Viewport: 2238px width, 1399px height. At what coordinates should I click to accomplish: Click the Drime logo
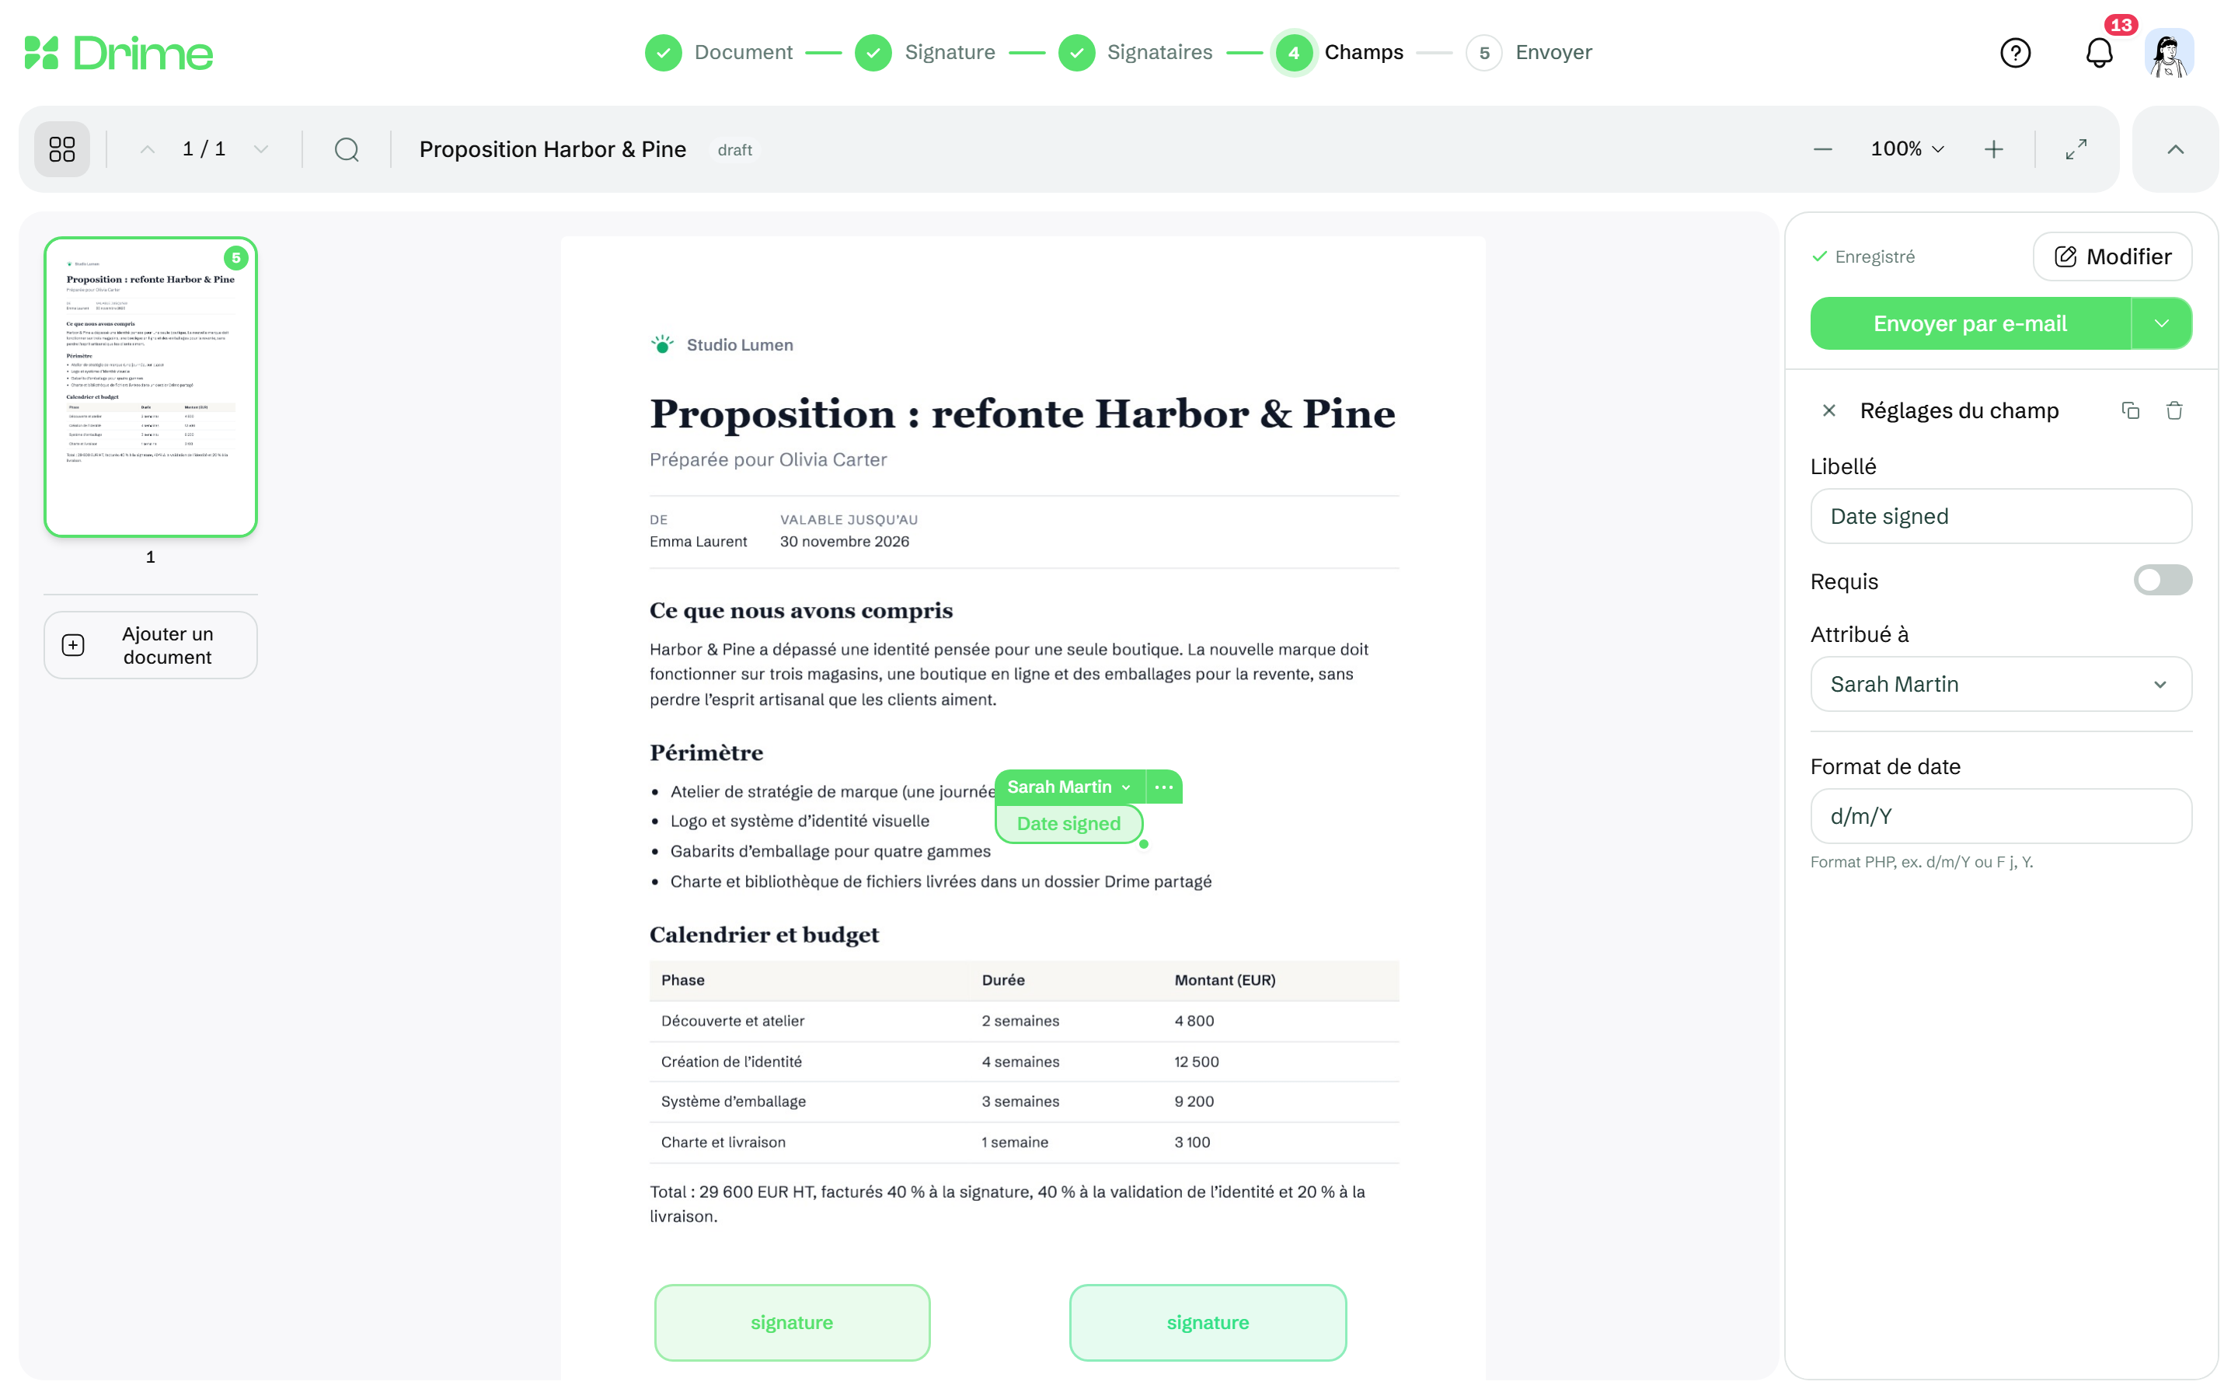[x=118, y=53]
